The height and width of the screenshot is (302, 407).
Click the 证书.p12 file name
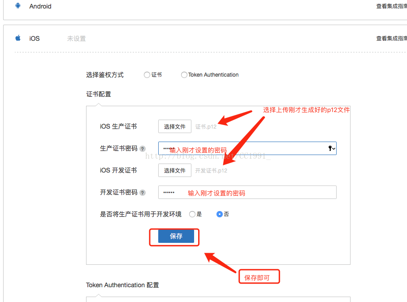206,127
